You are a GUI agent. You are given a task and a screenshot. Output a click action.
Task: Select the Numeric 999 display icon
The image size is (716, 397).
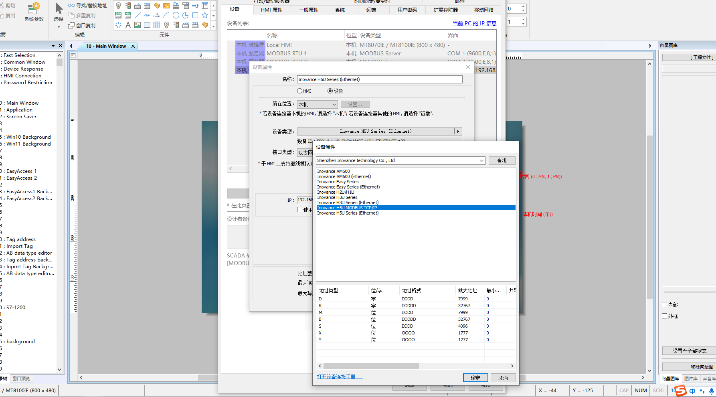118,15
